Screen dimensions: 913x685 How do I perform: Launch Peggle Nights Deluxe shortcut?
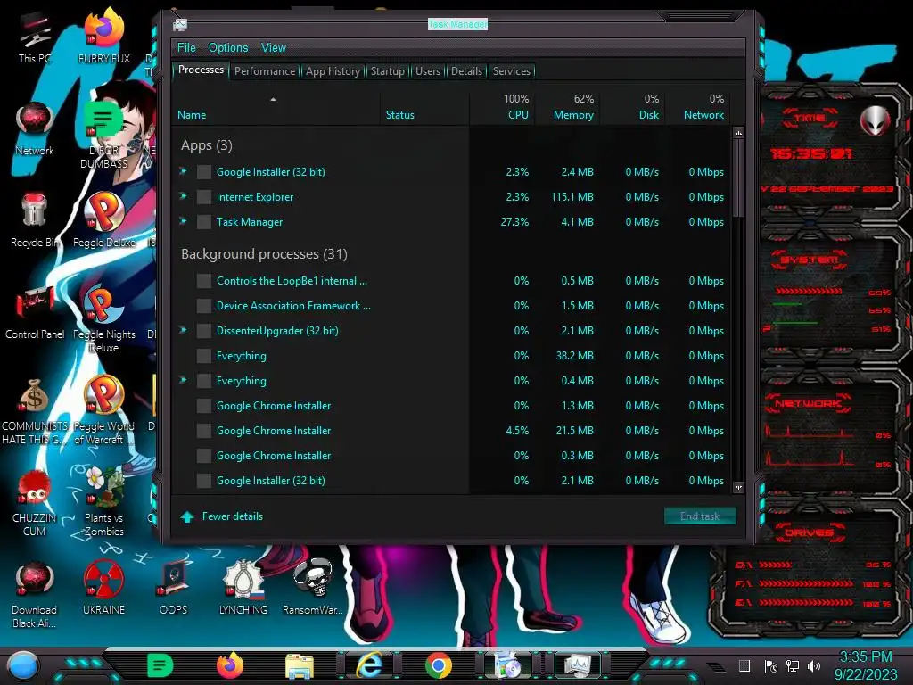[x=103, y=319]
